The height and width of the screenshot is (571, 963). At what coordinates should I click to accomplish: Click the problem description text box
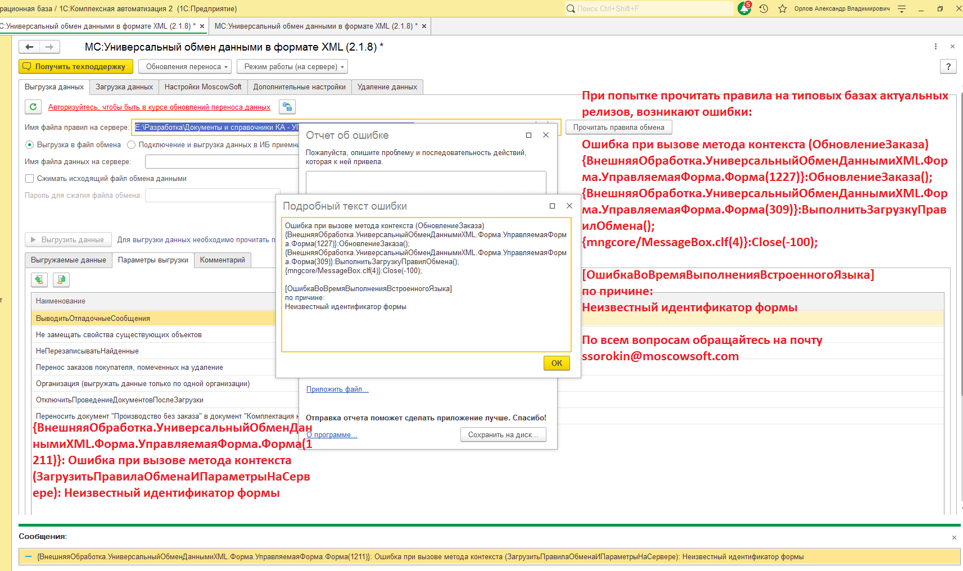[426, 183]
